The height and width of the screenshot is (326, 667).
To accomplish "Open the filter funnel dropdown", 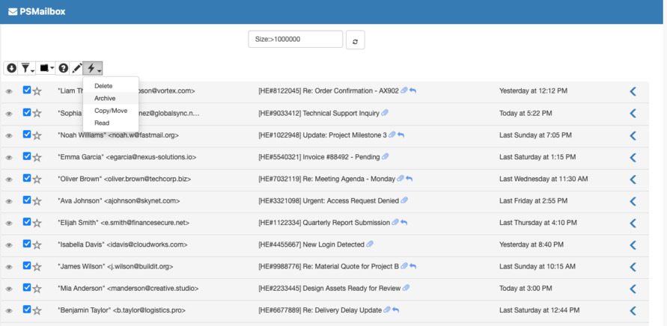I will coord(27,68).
